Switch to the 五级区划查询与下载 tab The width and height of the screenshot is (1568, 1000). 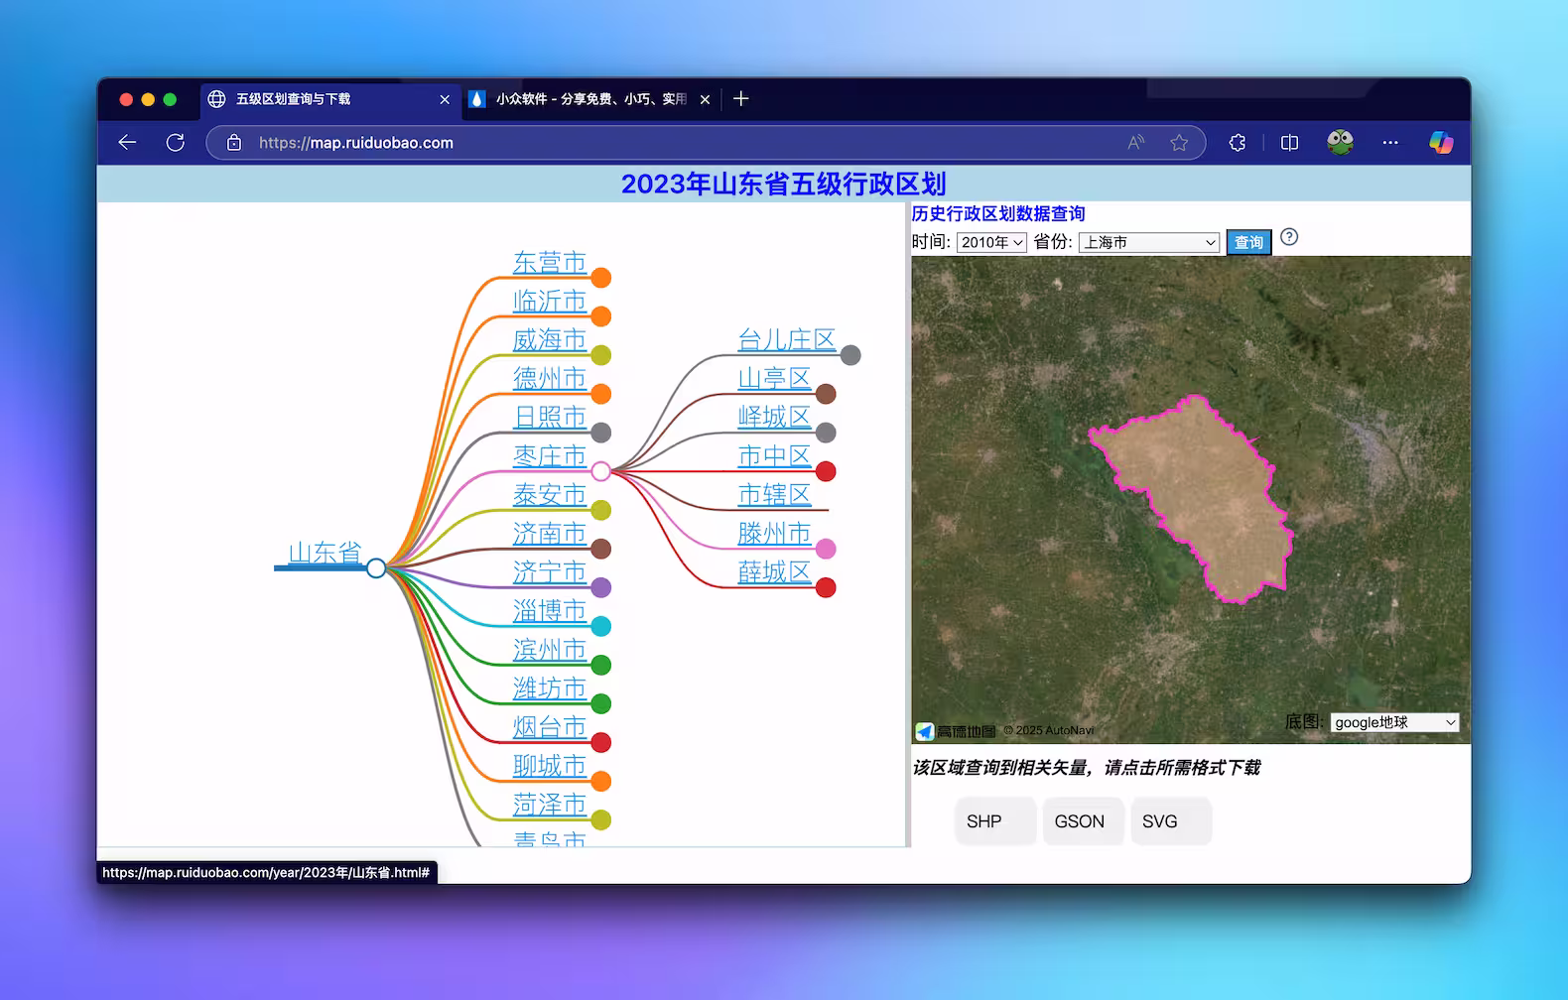(327, 99)
